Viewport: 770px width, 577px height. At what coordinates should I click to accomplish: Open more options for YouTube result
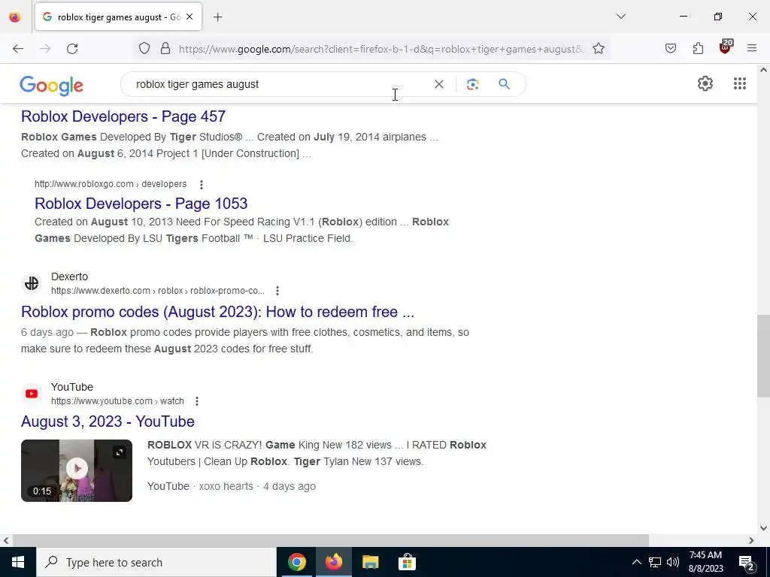197,401
